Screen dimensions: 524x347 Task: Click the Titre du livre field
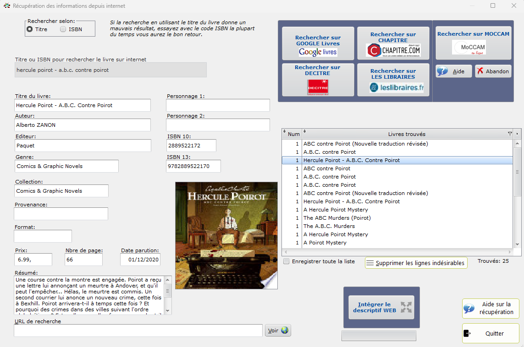coord(83,105)
